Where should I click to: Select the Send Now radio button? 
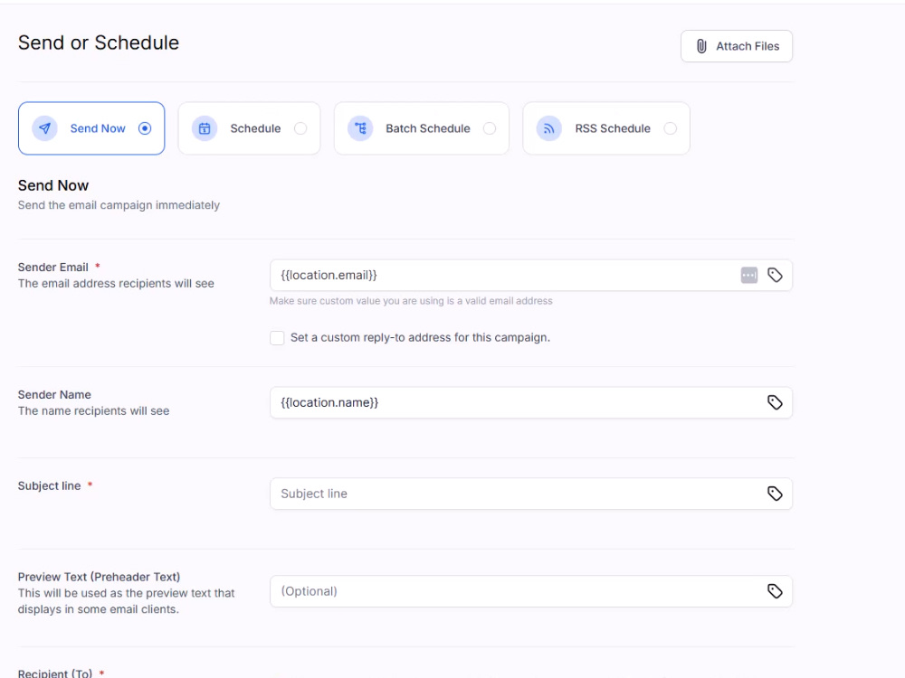click(145, 128)
